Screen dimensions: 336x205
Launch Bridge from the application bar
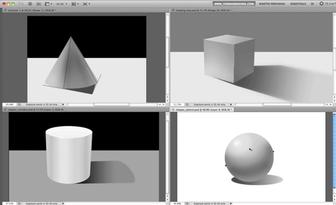tap(30, 4)
